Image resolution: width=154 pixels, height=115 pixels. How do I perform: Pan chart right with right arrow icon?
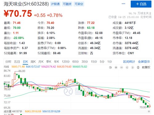click(x=133, y=67)
